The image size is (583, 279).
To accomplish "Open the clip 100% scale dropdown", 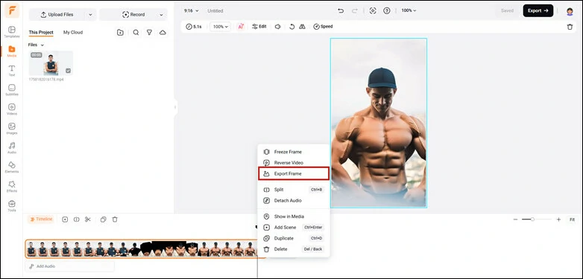I will (x=221, y=27).
